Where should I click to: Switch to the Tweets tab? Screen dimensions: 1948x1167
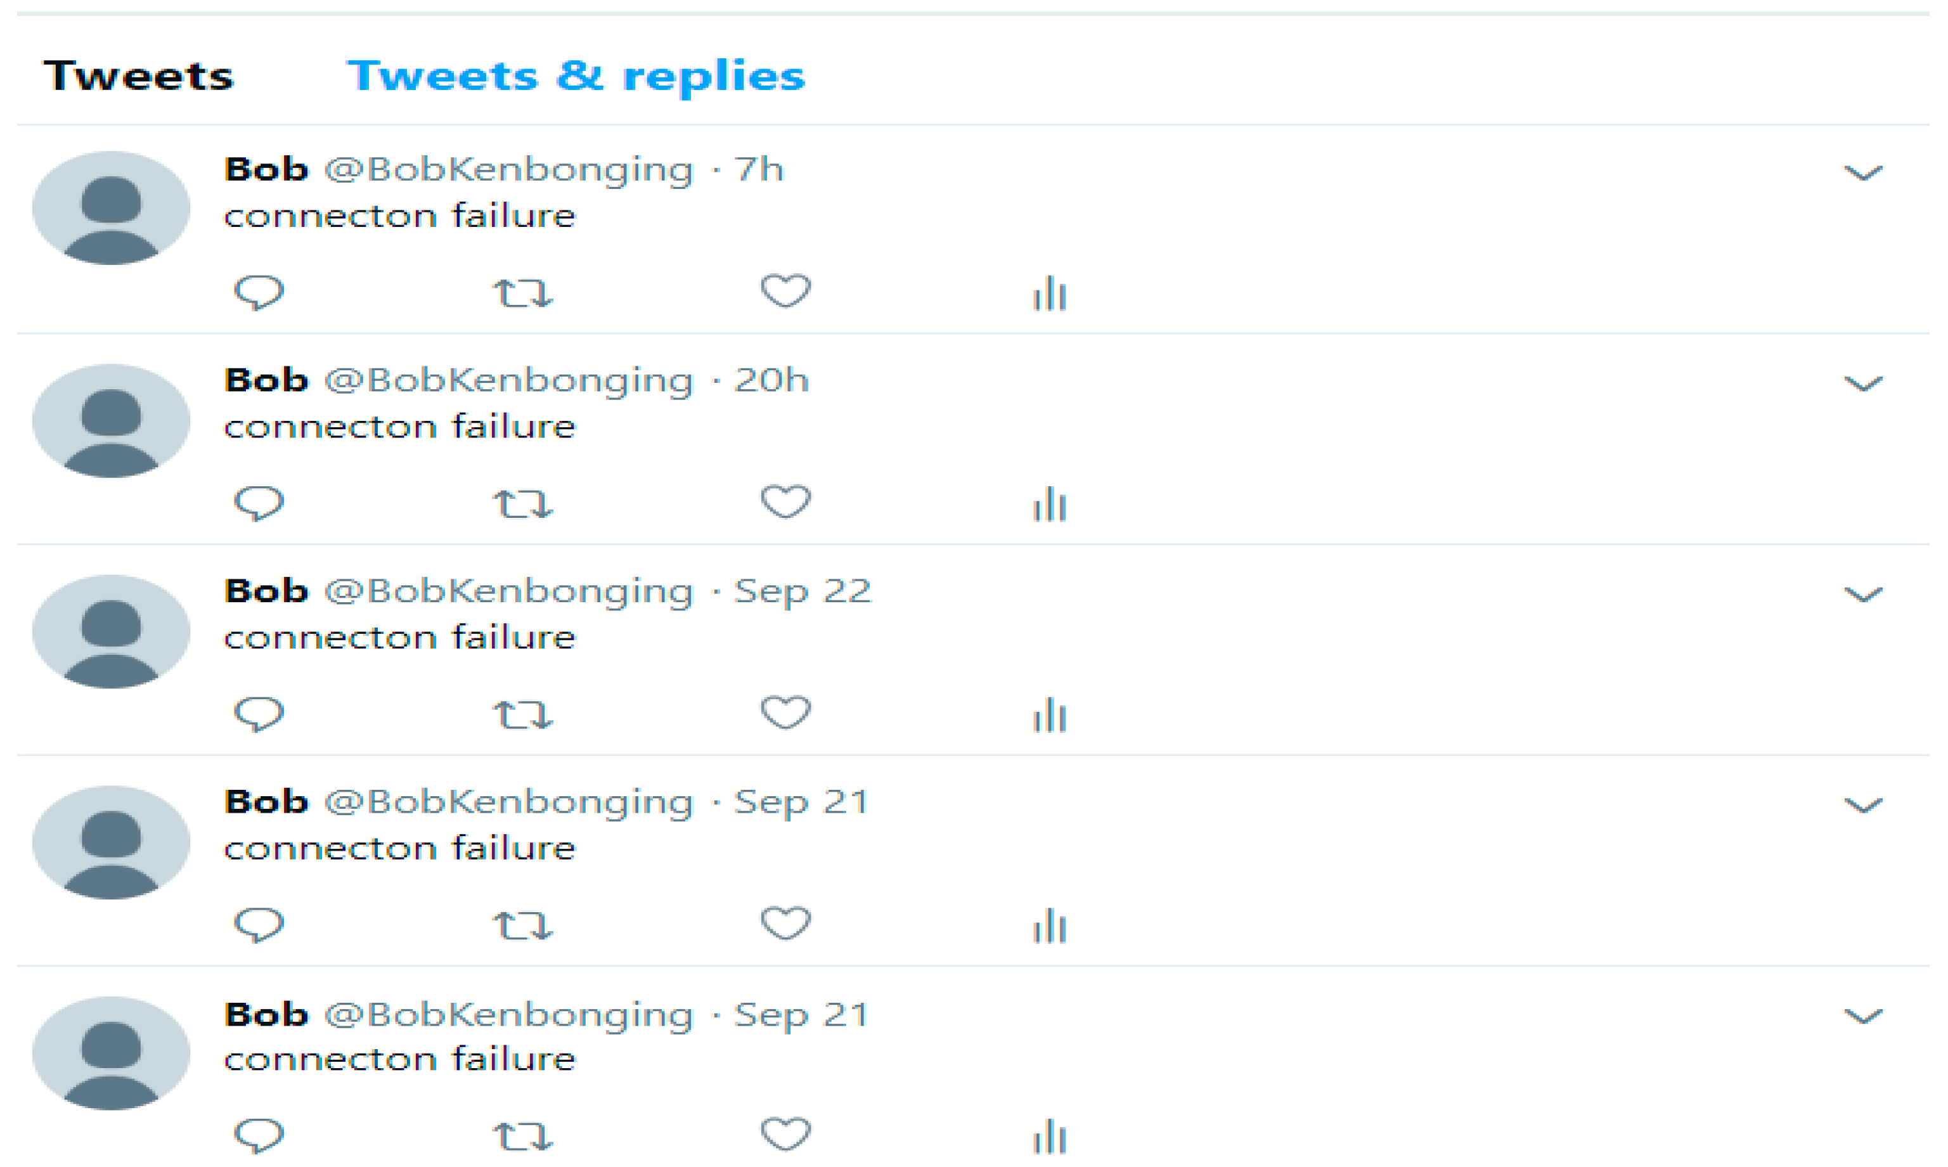point(138,76)
